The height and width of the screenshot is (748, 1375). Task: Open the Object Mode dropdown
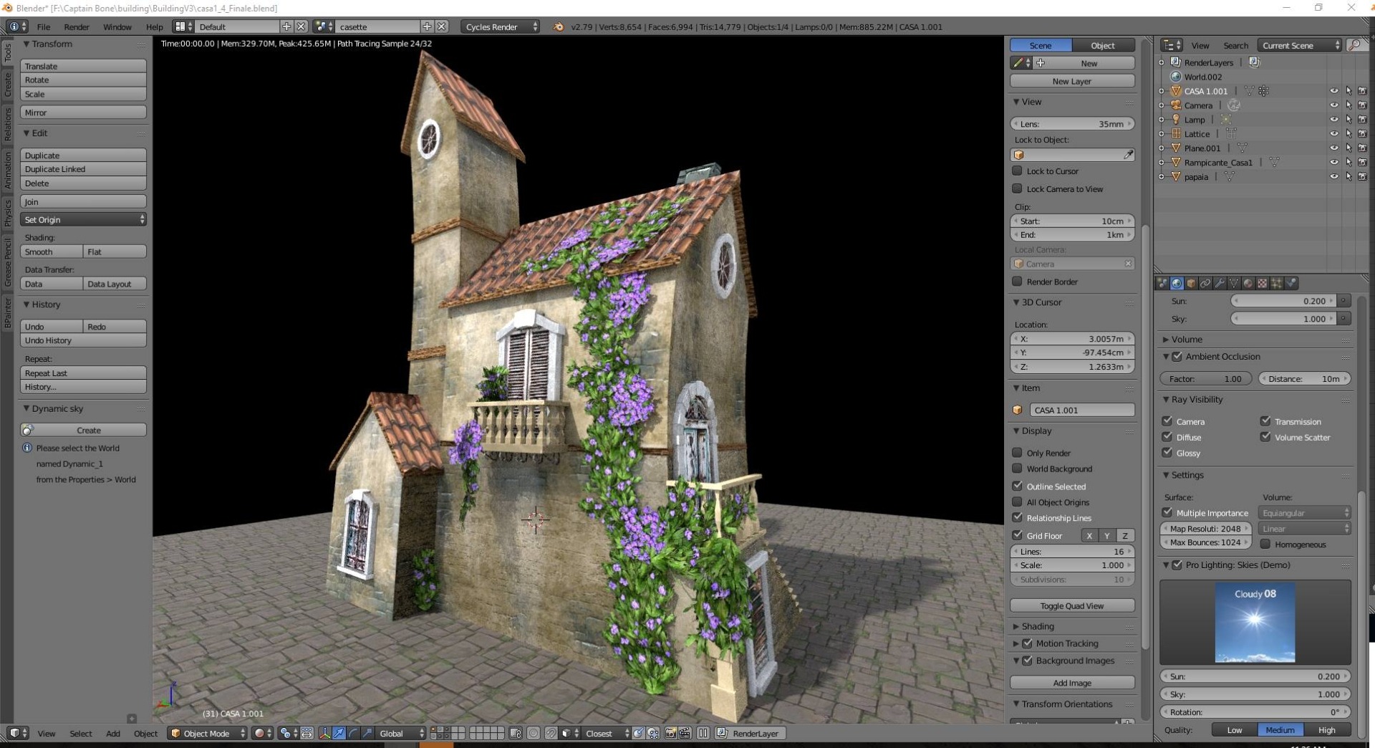(208, 733)
